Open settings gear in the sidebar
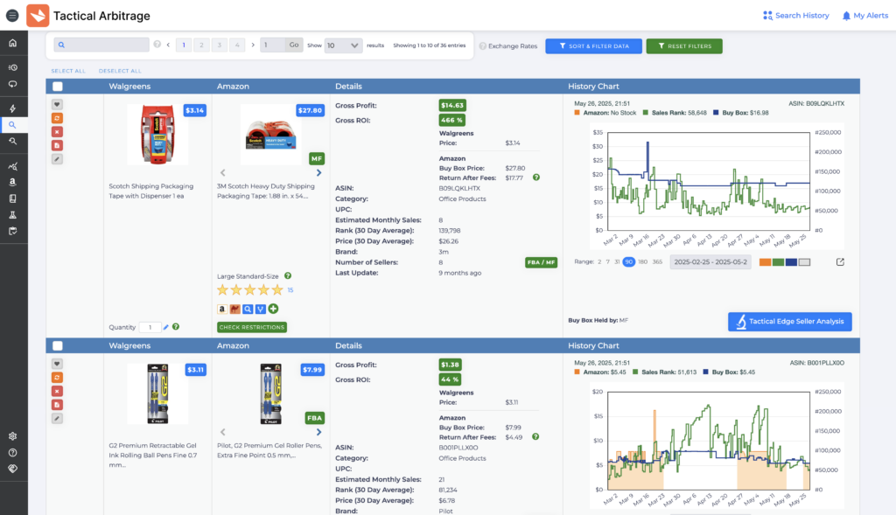Image resolution: width=896 pixels, height=515 pixels. click(x=12, y=436)
